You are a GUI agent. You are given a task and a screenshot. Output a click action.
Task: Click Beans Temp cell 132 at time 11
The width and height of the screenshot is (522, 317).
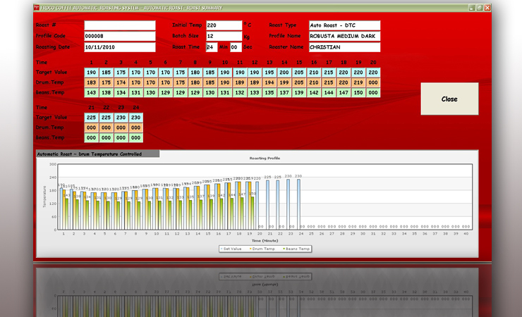click(x=240, y=92)
